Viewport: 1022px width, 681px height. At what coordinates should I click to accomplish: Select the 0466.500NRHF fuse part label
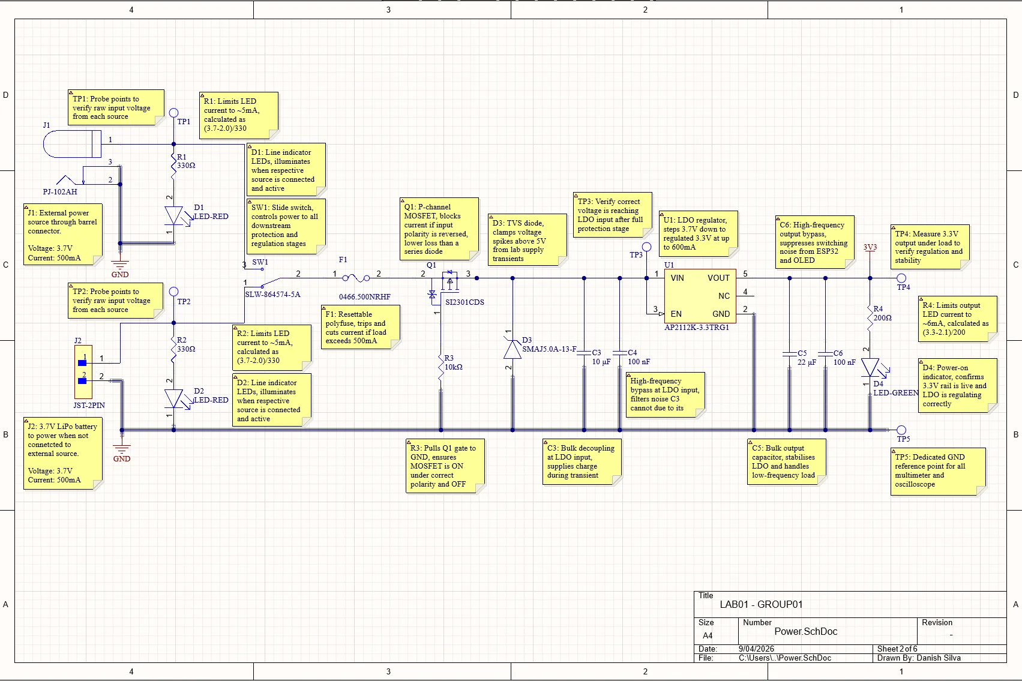pyautogui.click(x=365, y=297)
